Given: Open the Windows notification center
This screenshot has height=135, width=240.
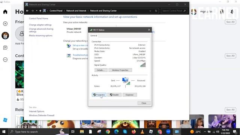Looking at the screenshot, I should coord(235,132).
